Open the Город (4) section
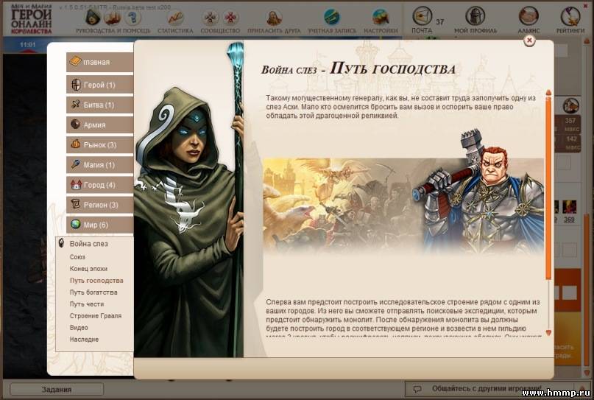 point(100,185)
